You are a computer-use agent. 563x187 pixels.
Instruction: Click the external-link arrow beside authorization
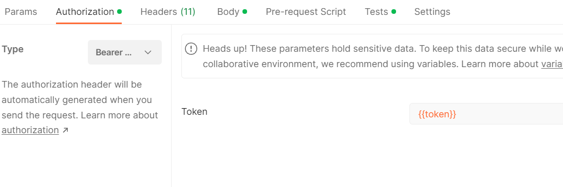(x=65, y=131)
